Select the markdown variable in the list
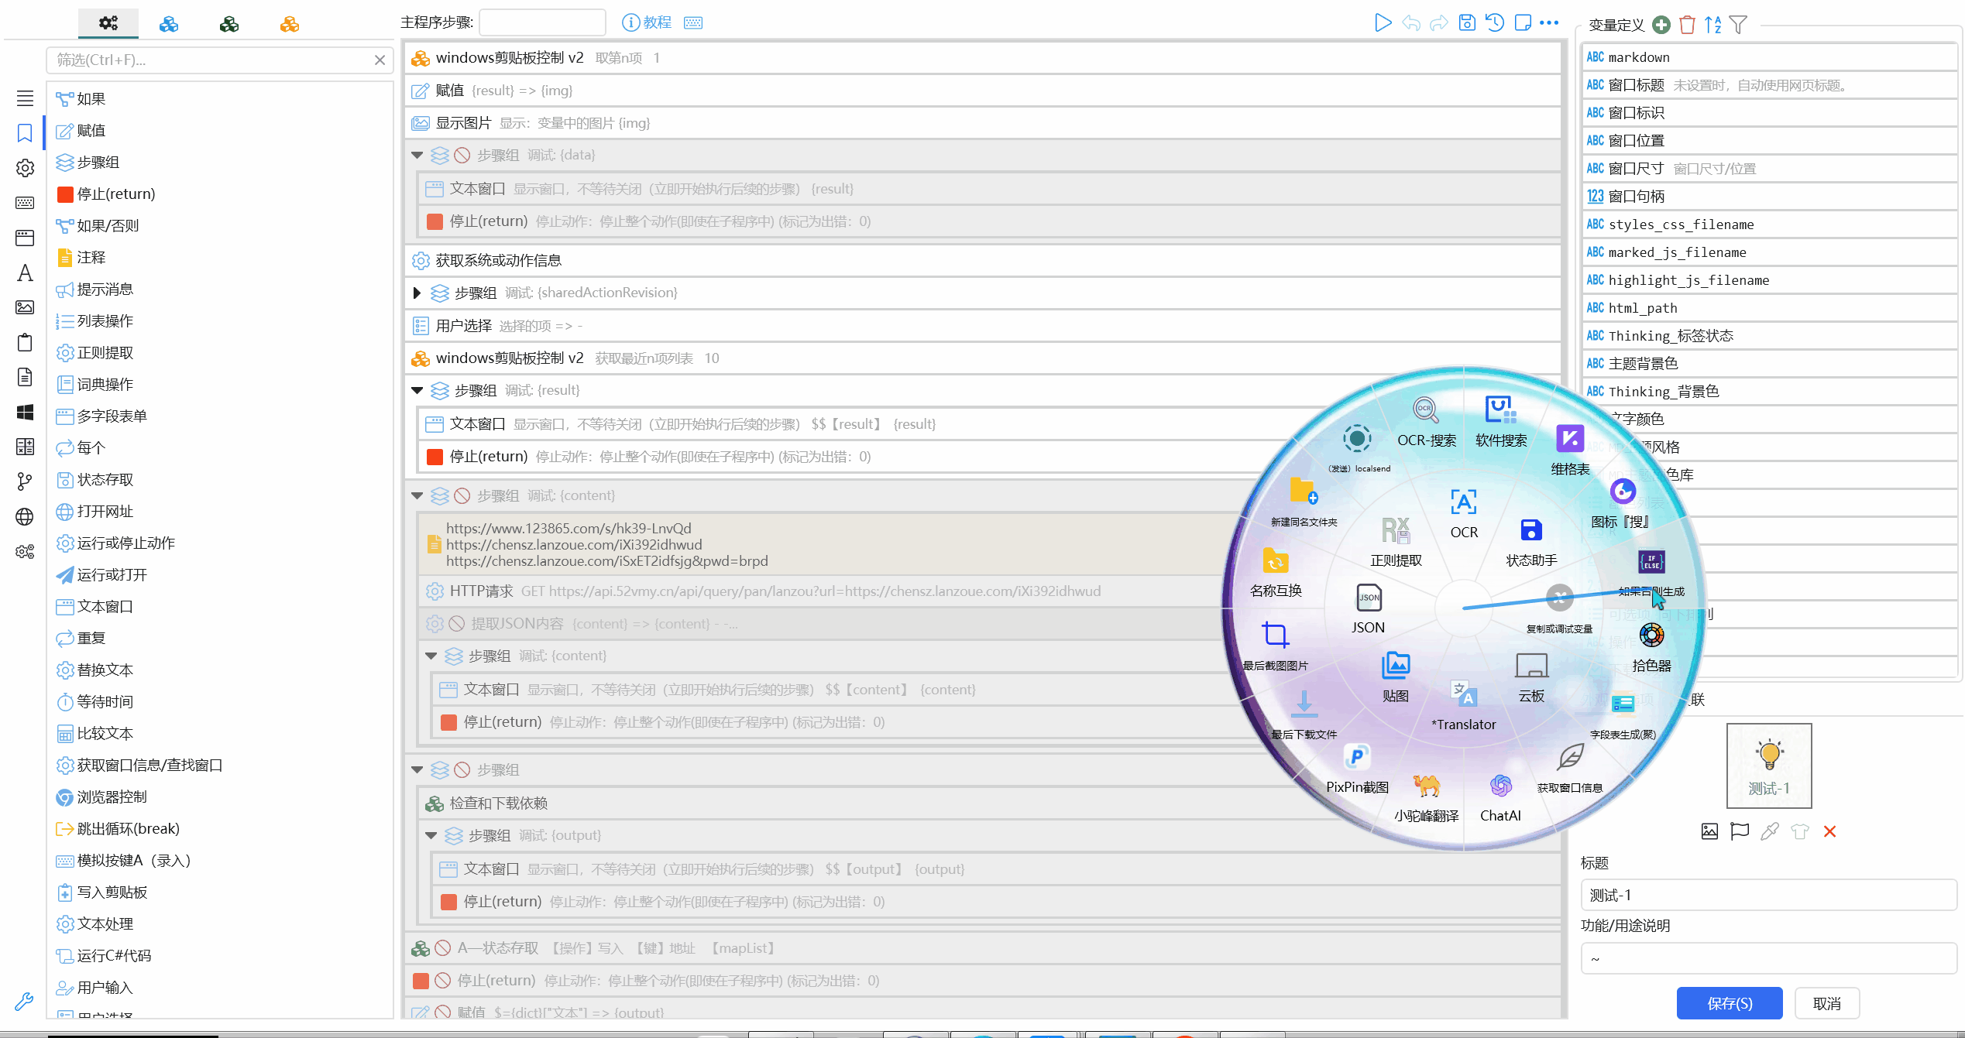The image size is (1965, 1038). point(1769,57)
